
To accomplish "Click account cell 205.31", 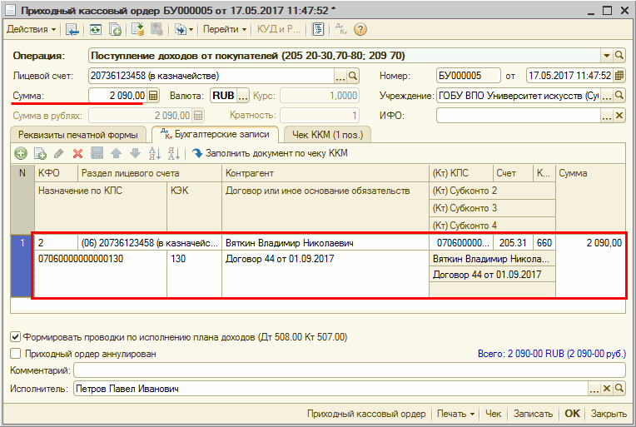I will coord(513,243).
